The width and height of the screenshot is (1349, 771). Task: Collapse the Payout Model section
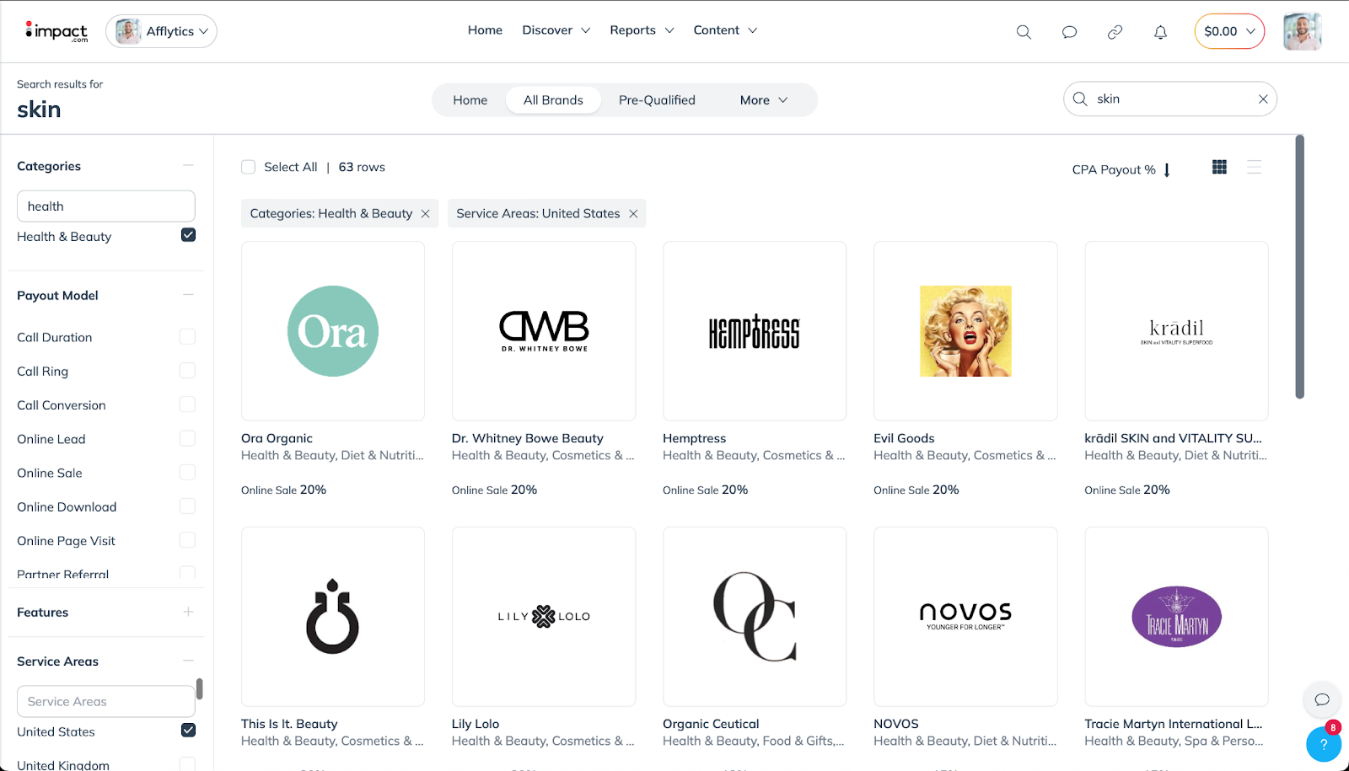click(188, 295)
